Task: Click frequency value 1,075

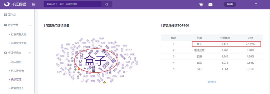Action: [x=225, y=63]
